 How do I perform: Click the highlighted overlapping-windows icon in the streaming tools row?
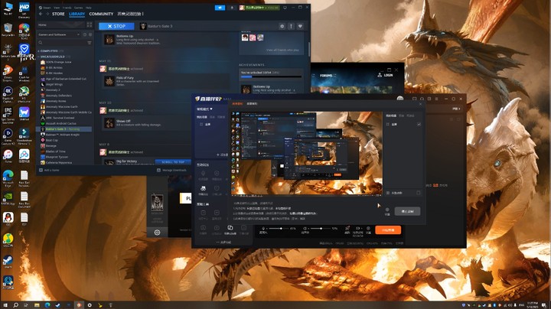[x=230, y=228]
